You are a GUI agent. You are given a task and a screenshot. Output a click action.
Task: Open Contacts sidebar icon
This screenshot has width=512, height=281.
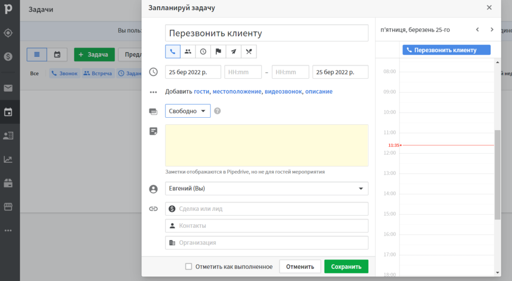click(8, 135)
